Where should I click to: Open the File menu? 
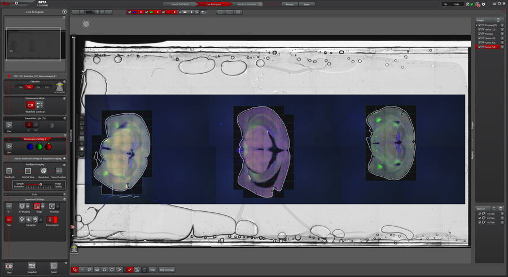[445, 4]
